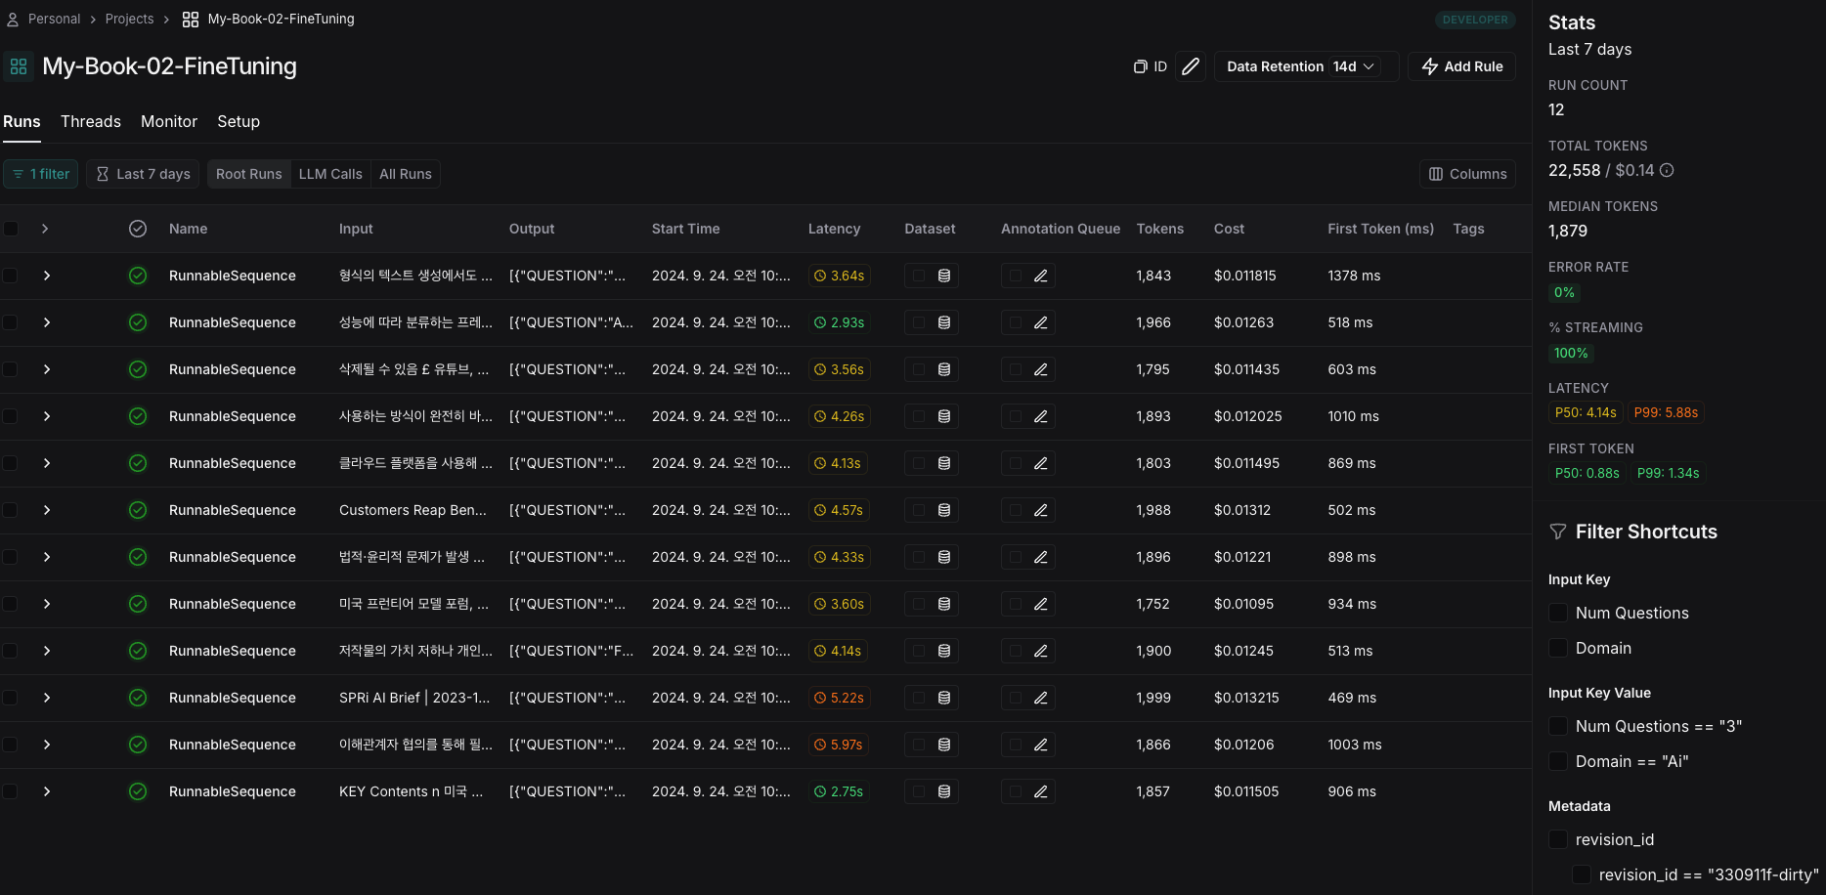Screen dimensions: 1826x895
Task: Click the info icon next to $0.14 cost
Action: (x=1667, y=170)
